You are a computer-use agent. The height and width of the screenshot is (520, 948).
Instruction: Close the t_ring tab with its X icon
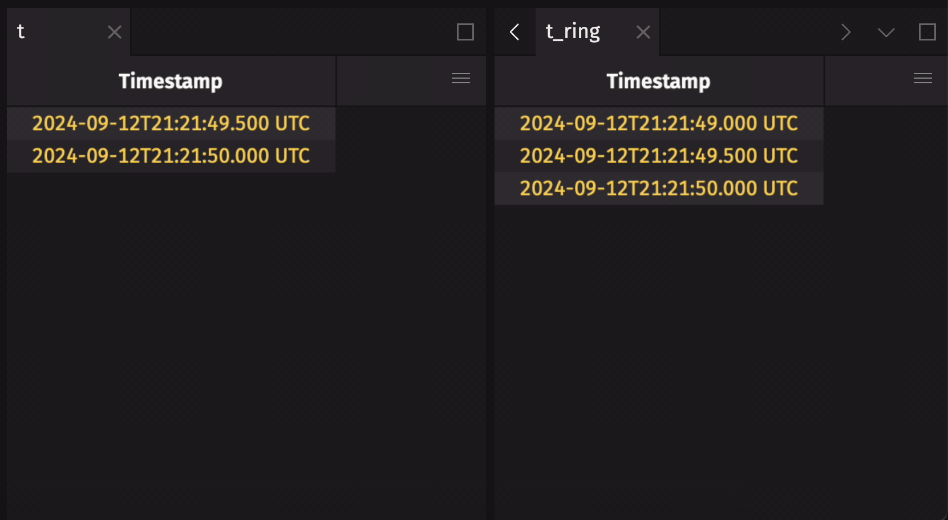pyautogui.click(x=643, y=32)
